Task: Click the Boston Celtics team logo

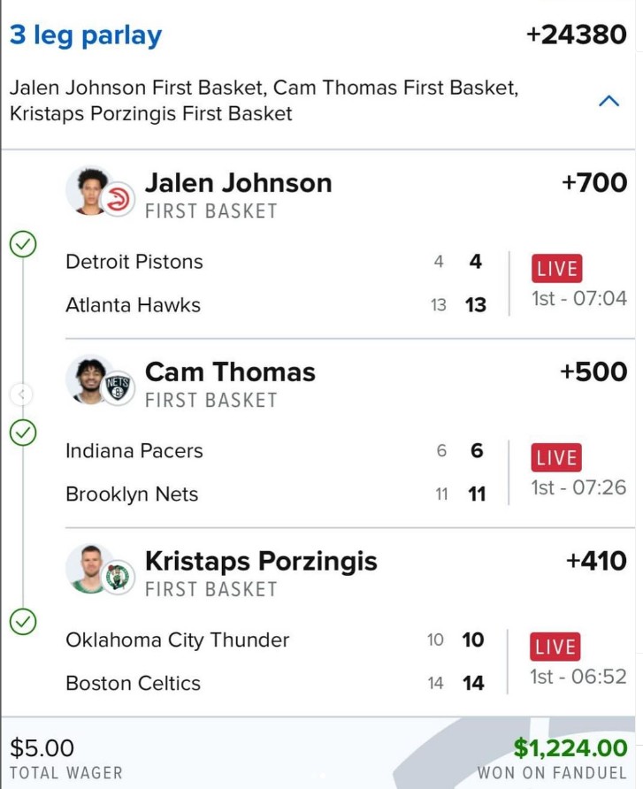Action: tap(117, 578)
